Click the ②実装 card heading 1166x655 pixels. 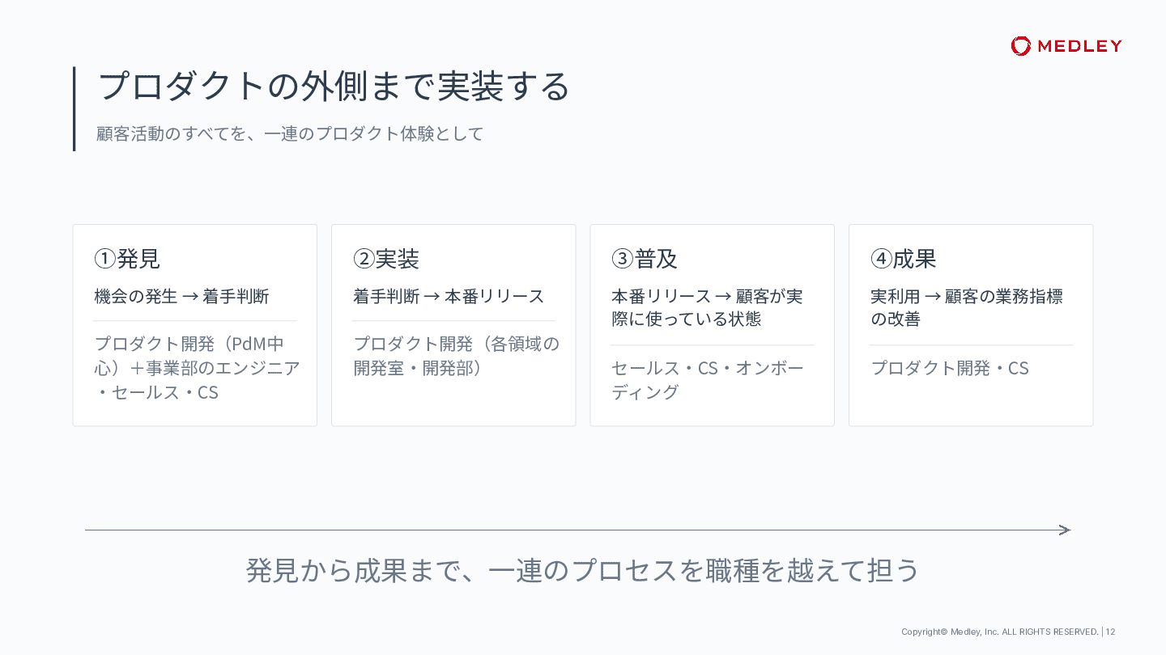pos(386,259)
